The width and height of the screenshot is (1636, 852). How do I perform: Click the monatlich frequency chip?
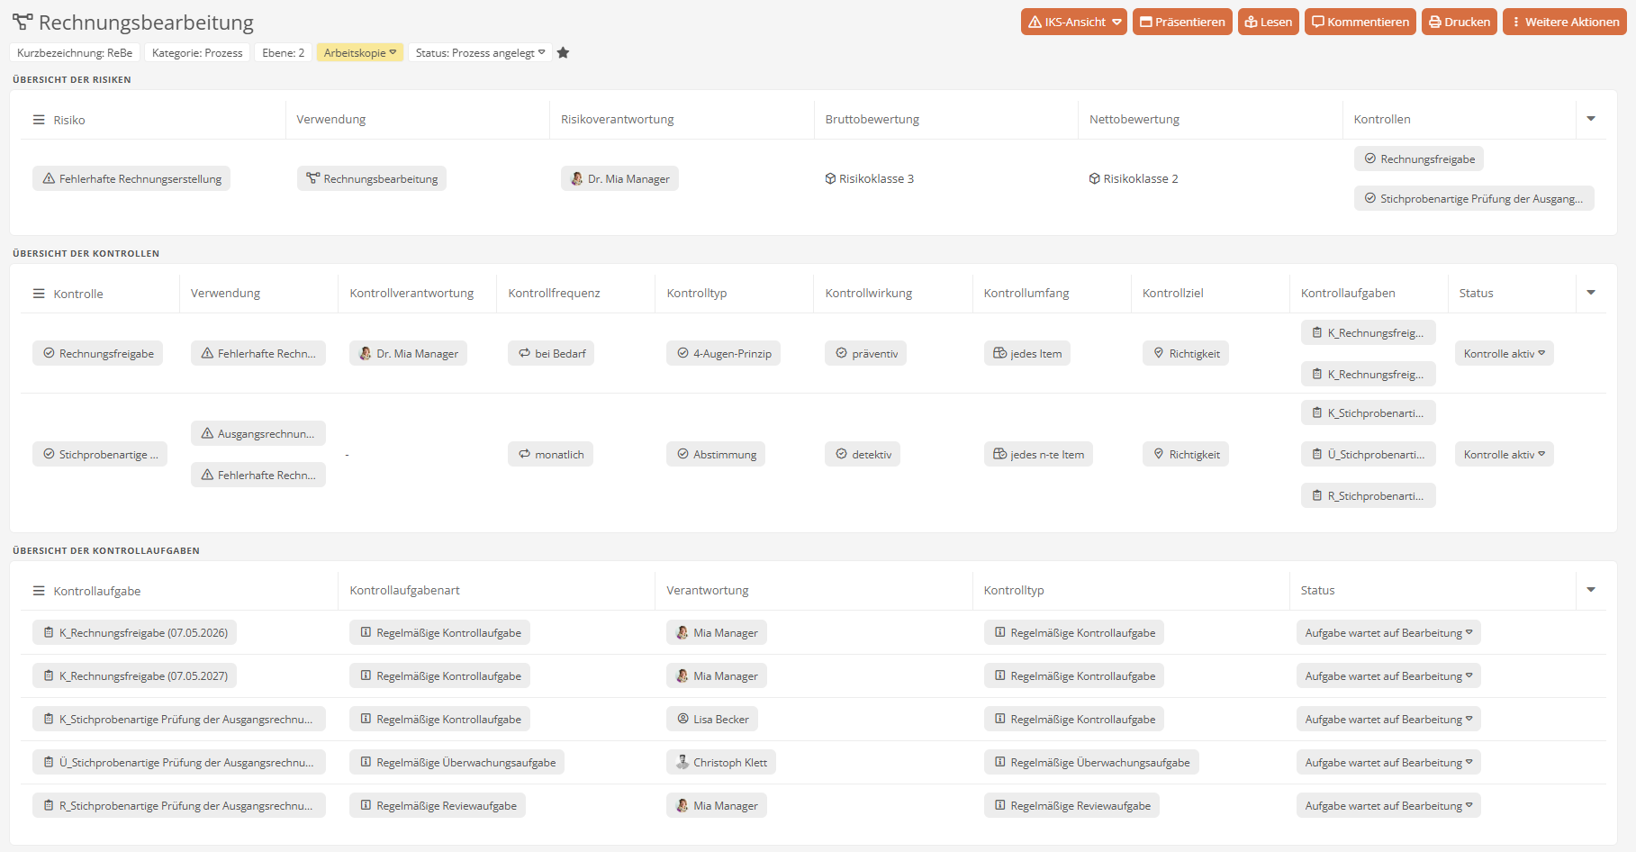[550, 454]
